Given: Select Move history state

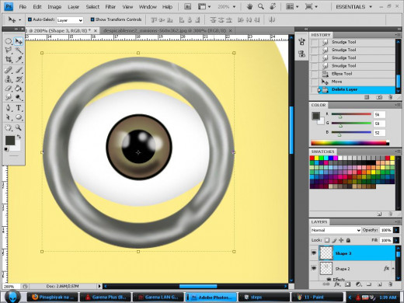Looking at the screenshot, I should pos(357,82).
